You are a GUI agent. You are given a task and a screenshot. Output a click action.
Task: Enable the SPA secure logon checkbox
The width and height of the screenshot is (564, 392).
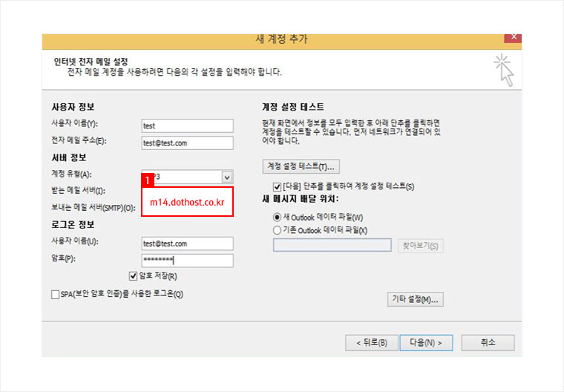pyautogui.click(x=55, y=294)
